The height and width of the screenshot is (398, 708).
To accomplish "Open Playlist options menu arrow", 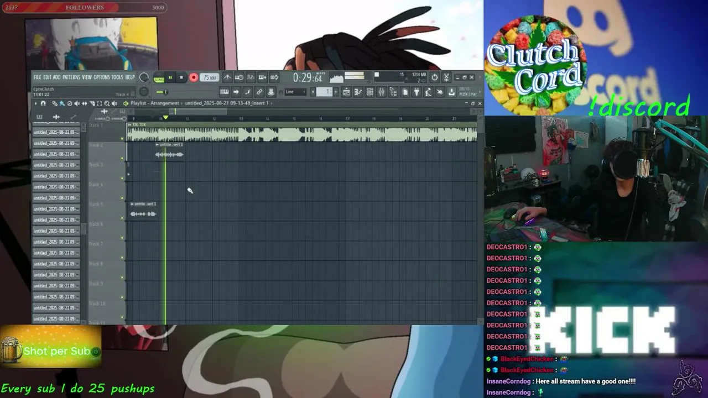I will 36,103.
